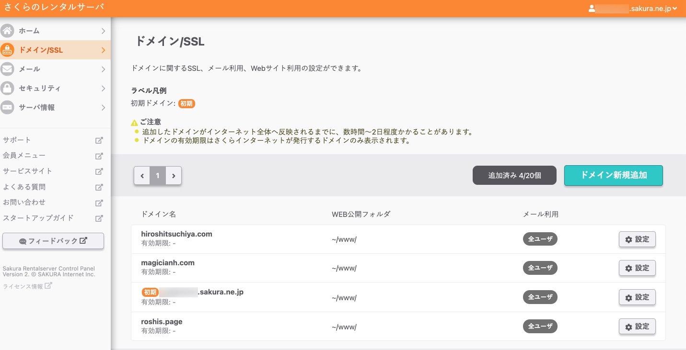Image resolution: width=686 pixels, height=350 pixels.
Task: Click the Home house icon in sidebar
Action: [x=7, y=31]
